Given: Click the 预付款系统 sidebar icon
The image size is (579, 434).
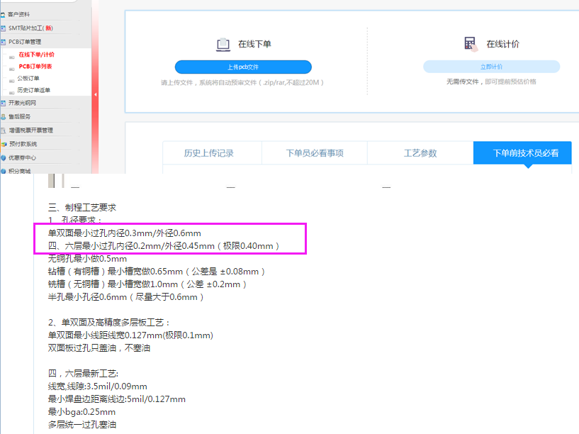Looking at the screenshot, I should (x=4, y=144).
